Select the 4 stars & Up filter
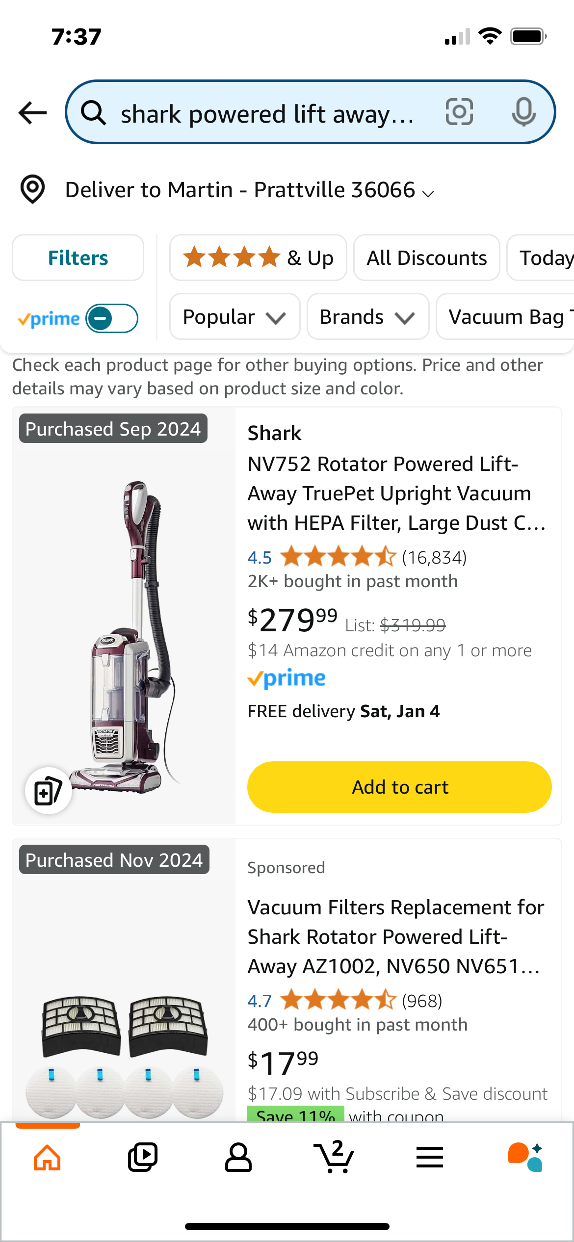 click(258, 258)
